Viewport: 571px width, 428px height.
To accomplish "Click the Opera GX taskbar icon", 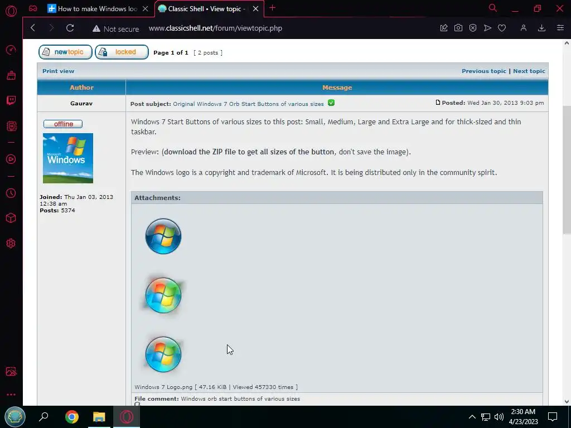I will [127, 417].
